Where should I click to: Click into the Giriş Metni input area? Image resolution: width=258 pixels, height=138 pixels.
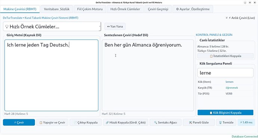(51, 75)
